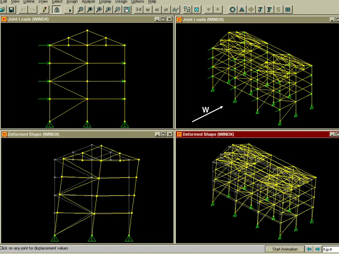The image size is (339, 254).
Task: Click the right arrow next to Start Animation
Action: 317,249
